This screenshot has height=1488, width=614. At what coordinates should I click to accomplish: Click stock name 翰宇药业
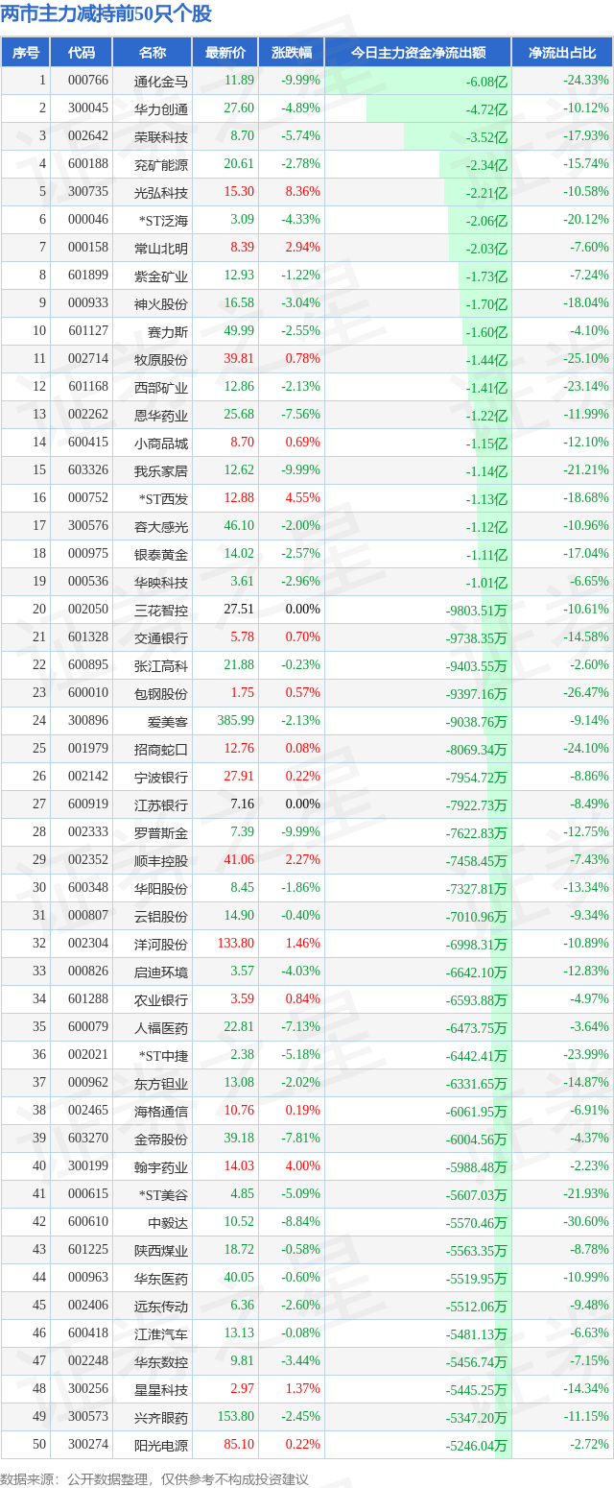pyautogui.click(x=161, y=1167)
